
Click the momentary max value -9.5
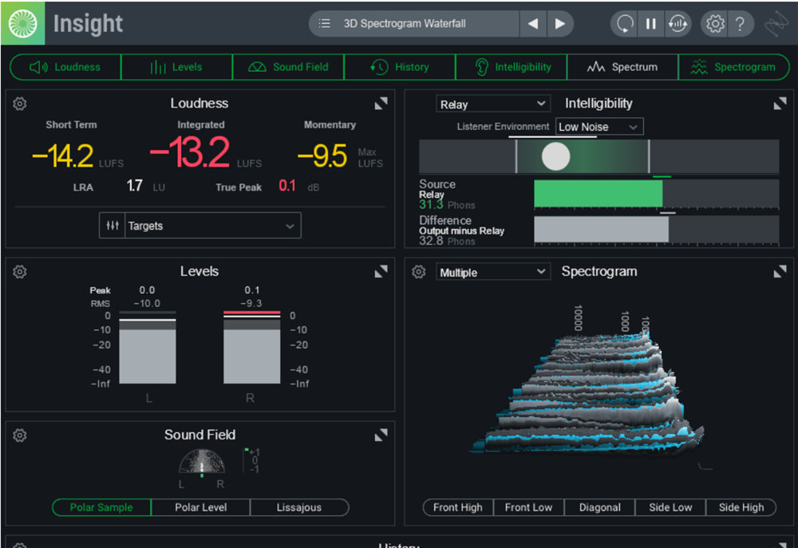[x=322, y=156]
